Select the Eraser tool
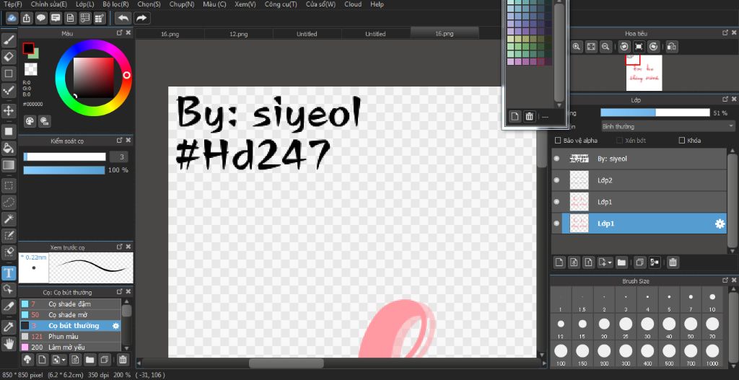 pyautogui.click(x=9, y=57)
